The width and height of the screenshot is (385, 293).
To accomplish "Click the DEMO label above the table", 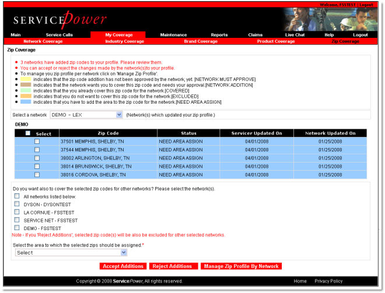I will point(22,124).
